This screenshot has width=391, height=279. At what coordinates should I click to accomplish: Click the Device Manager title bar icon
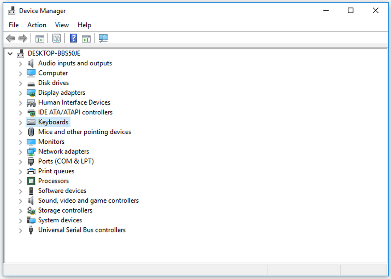pyautogui.click(x=12, y=11)
